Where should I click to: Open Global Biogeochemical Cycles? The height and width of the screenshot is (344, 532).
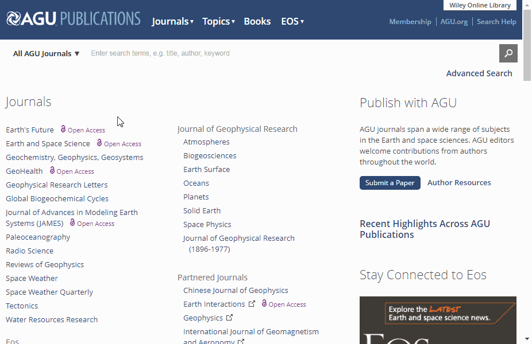pos(57,199)
